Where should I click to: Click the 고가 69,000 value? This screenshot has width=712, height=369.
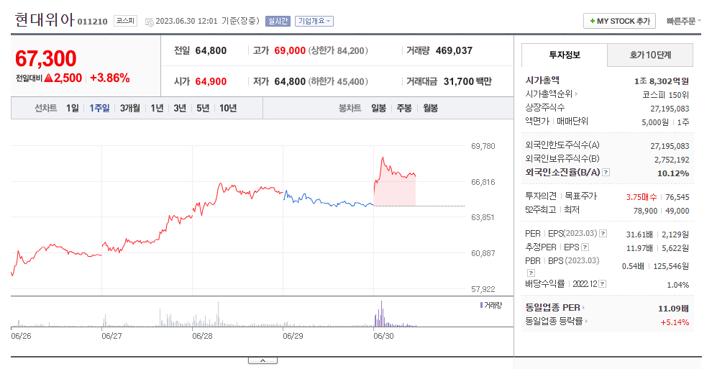[x=290, y=50]
